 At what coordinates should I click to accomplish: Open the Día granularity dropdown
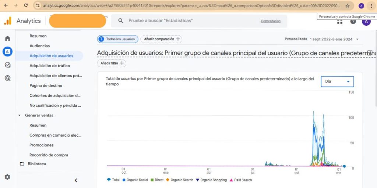(337, 82)
